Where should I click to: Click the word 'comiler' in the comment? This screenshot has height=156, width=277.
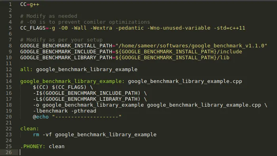[x=95, y=22]
